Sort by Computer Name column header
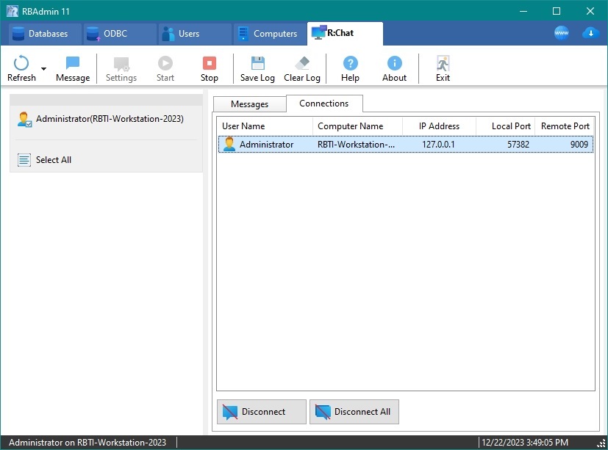This screenshot has width=608, height=450. pyautogui.click(x=357, y=126)
